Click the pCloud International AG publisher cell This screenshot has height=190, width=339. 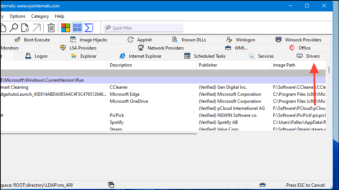232,108
